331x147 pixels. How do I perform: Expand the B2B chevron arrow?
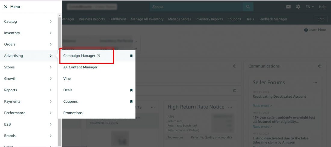(51, 124)
